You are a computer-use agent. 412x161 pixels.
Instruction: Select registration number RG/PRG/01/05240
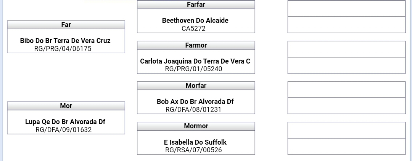pos(194,69)
